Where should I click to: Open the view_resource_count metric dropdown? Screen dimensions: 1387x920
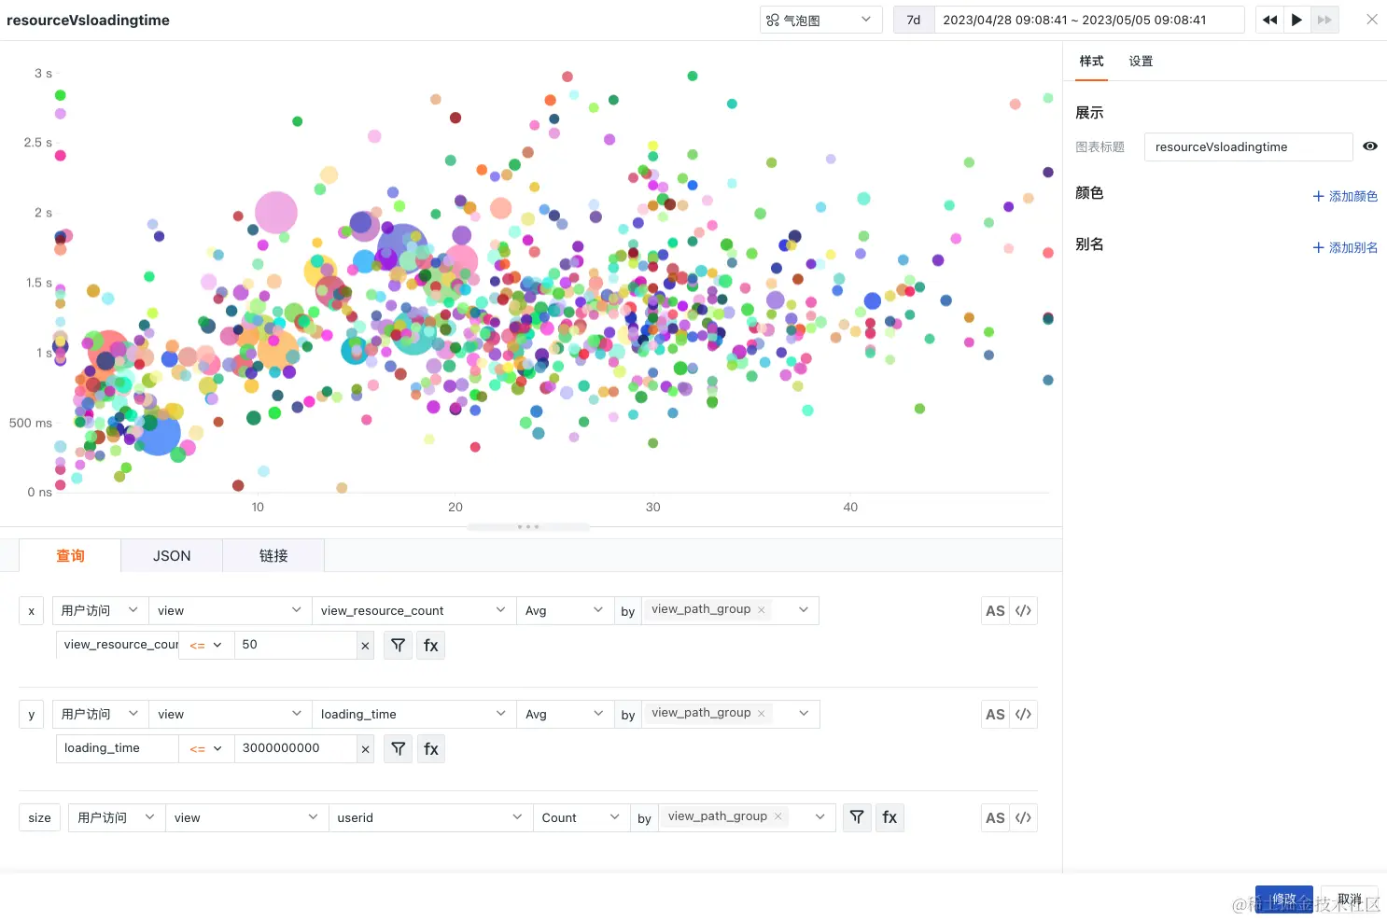[x=413, y=610]
